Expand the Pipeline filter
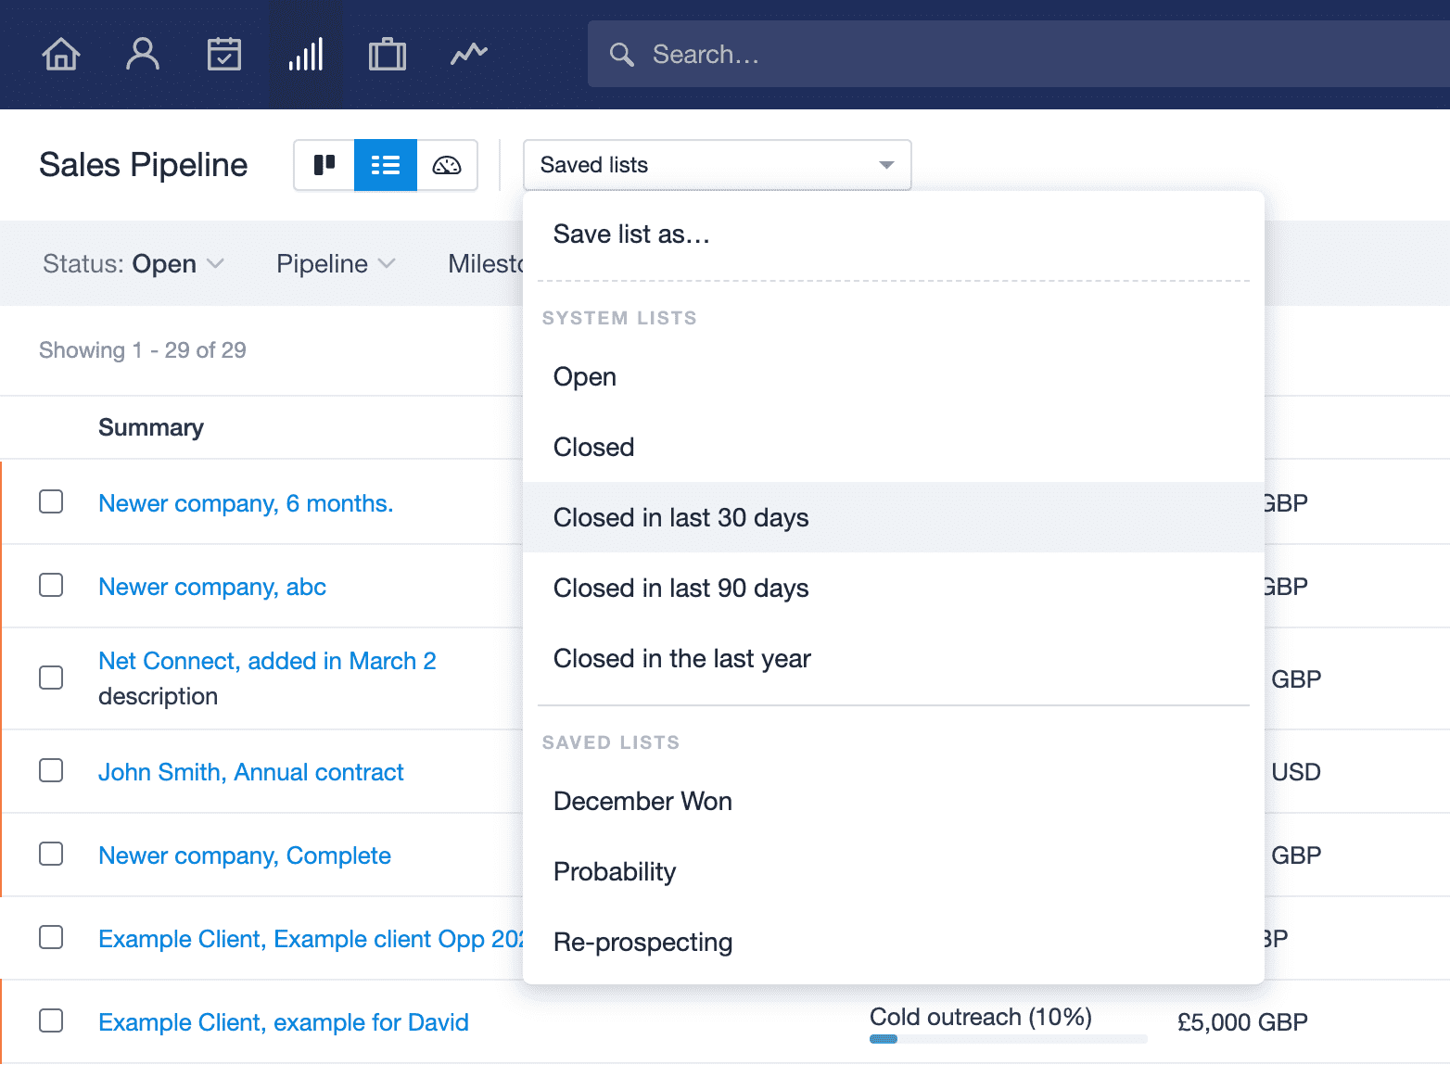Screen dimensions: 1450x1077 click(337, 264)
